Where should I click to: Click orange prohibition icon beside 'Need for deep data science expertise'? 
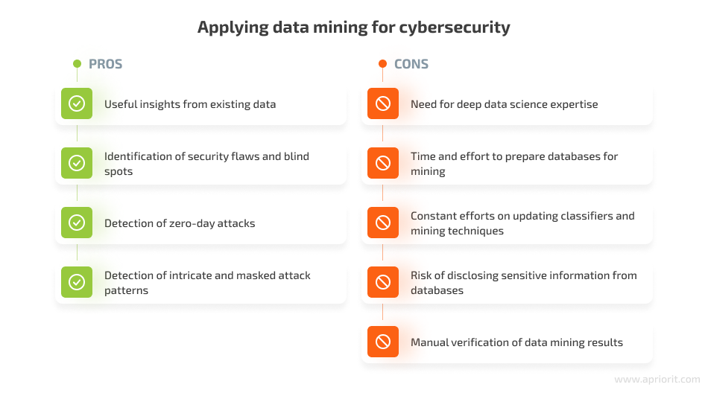point(383,103)
